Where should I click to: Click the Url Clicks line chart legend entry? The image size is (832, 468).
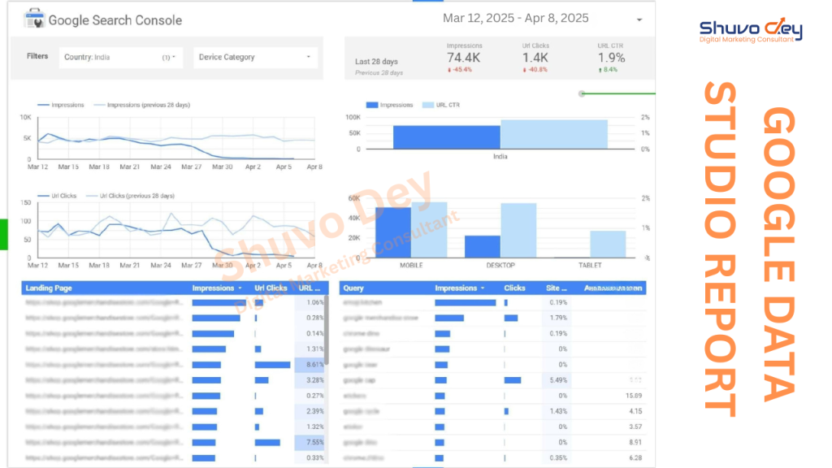click(x=57, y=196)
